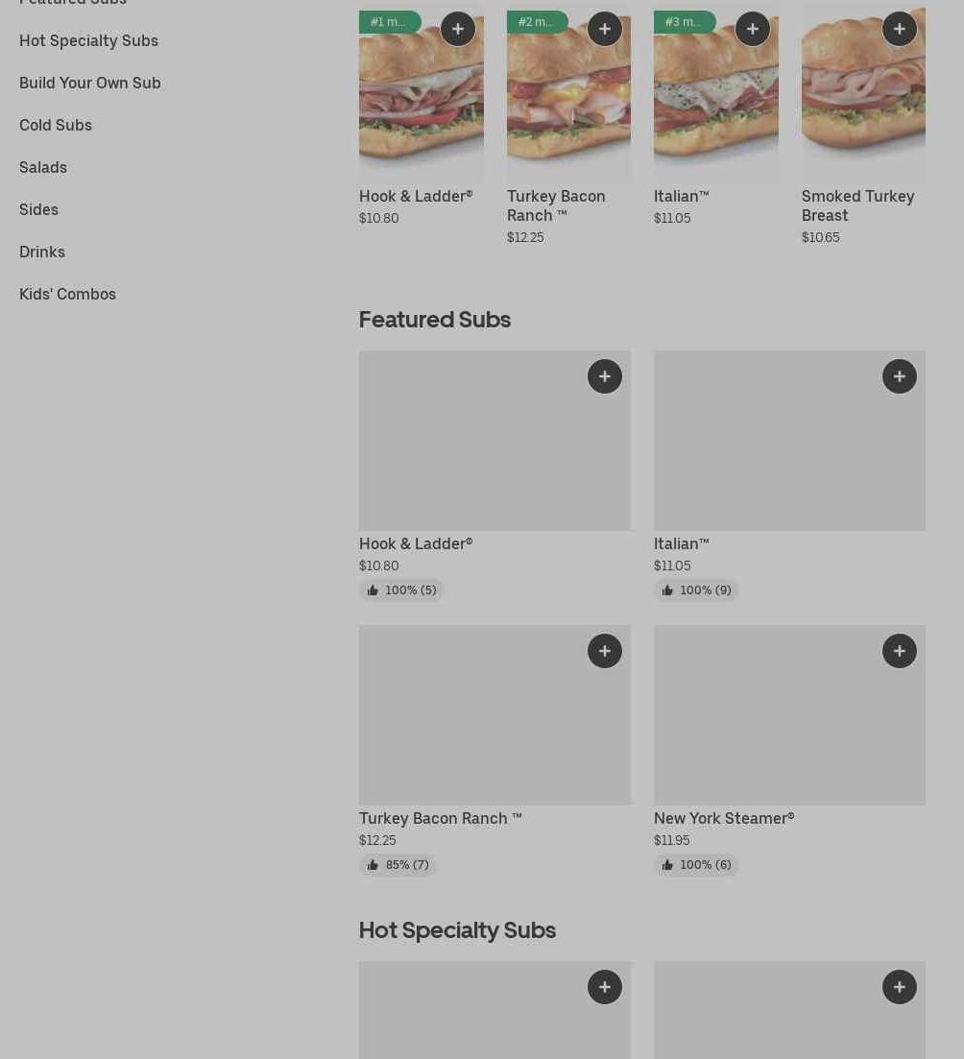Add New York Steamer with plus icon
The height and width of the screenshot is (1059, 964).
coord(899,651)
